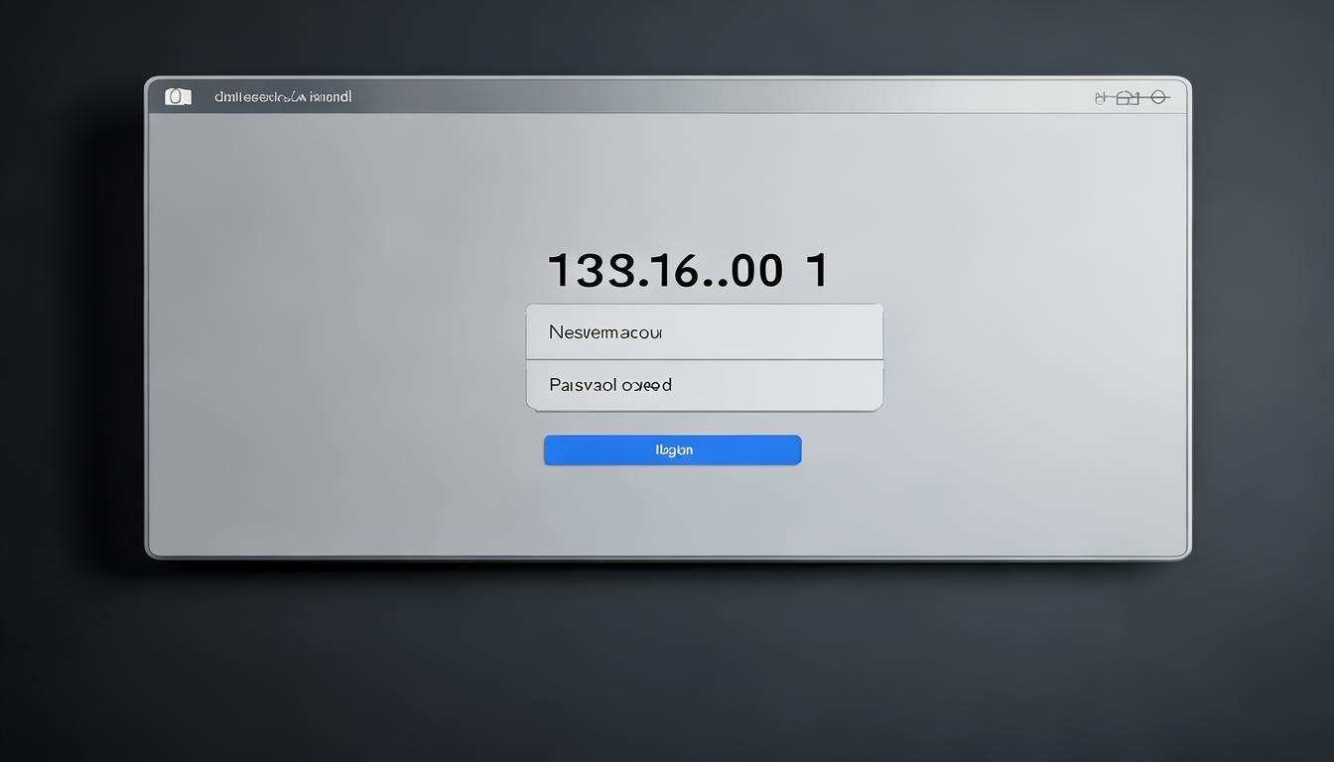This screenshot has height=762, width=1334.
Task: Click the window title text "dmlleeedc"
Action: (282, 97)
